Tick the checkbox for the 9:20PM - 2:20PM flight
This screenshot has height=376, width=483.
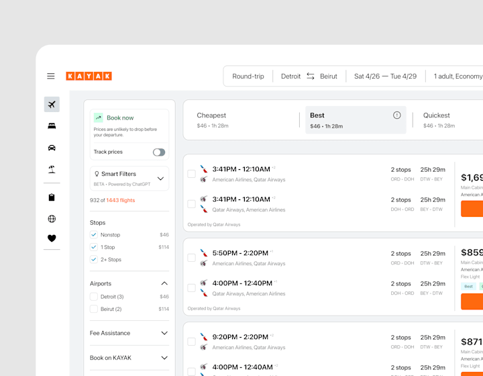pyautogui.click(x=192, y=342)
